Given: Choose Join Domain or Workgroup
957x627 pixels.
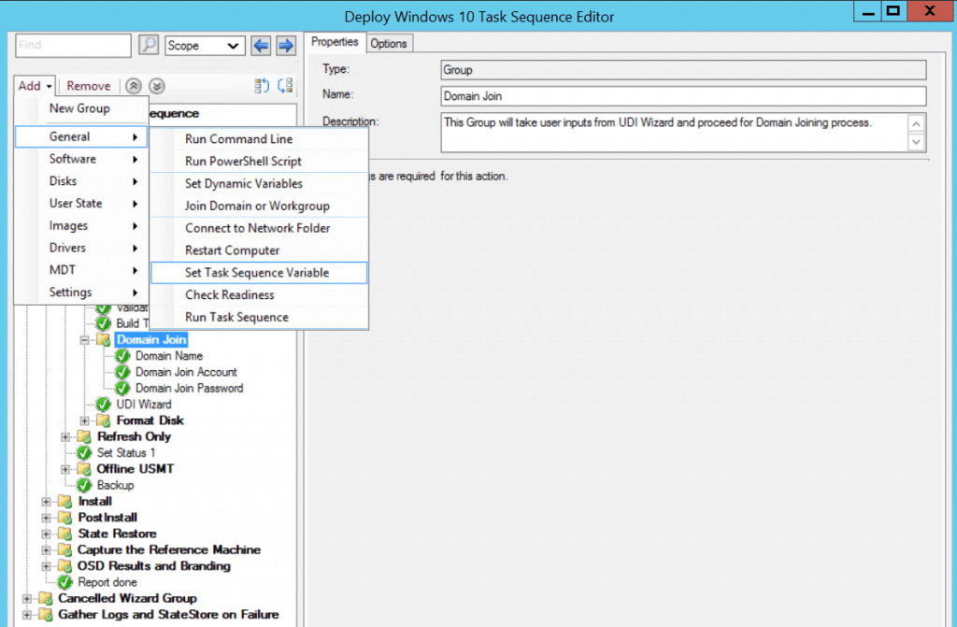Looking at the screenshot, I should pos(259,206).
